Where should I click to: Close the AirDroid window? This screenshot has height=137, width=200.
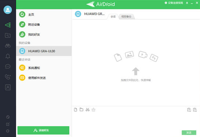197,3
